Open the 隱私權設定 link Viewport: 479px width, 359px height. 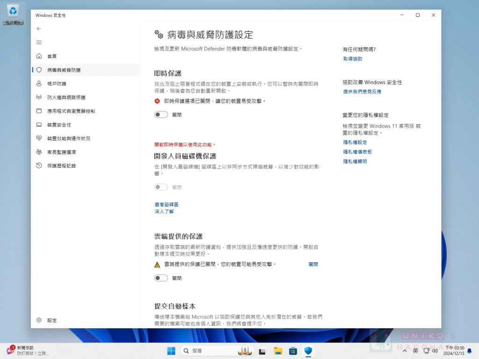coord(355,142)
